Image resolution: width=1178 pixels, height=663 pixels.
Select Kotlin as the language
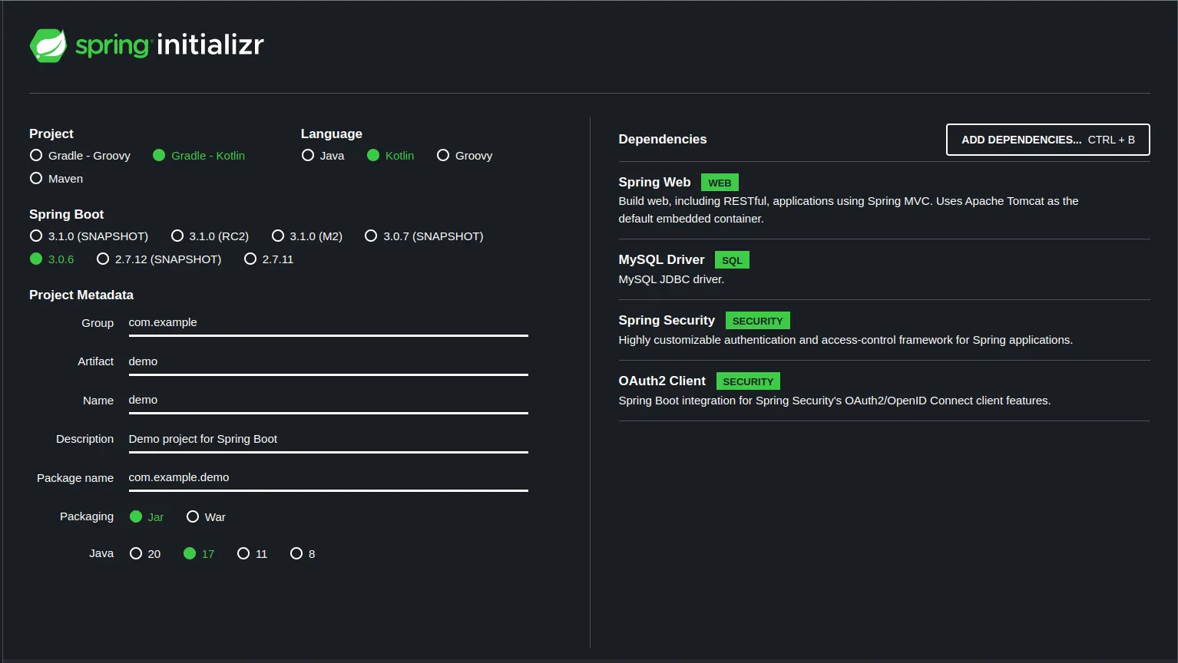tap(390, 155)
